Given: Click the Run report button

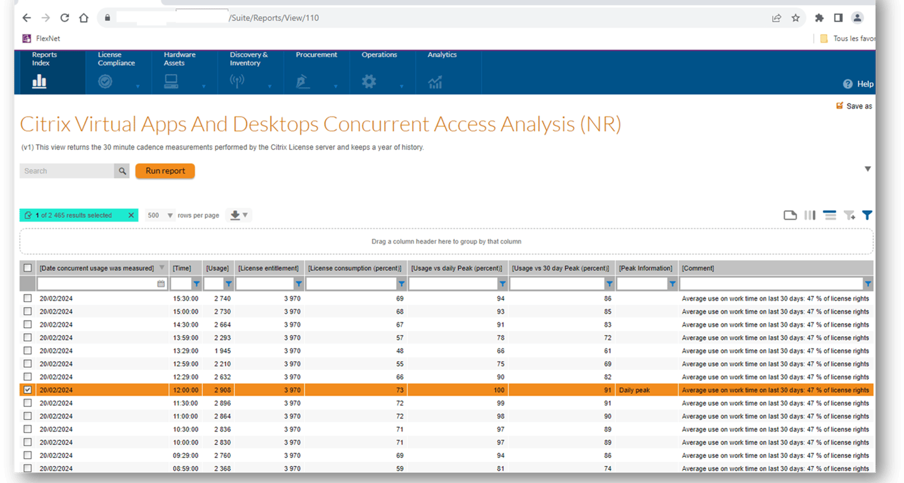Looking at the screenshot, I should (x=165, y=171).
